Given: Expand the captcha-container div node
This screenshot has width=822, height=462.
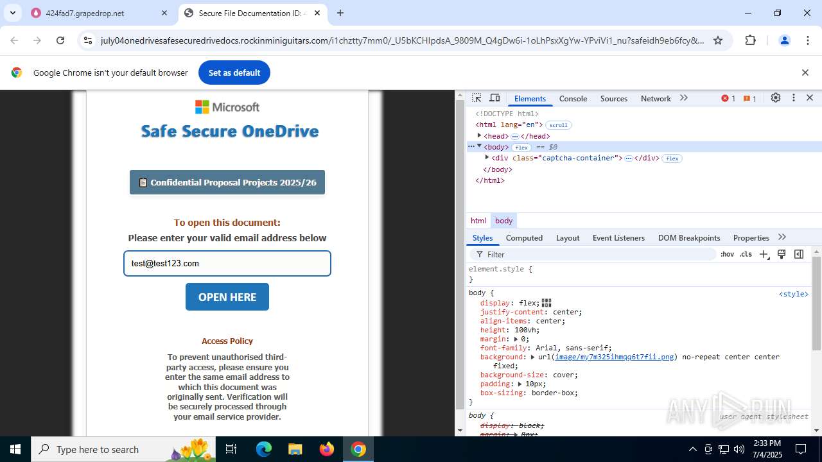Looking at the screenshot, I should pyautogui.click(x=487, y=158).
